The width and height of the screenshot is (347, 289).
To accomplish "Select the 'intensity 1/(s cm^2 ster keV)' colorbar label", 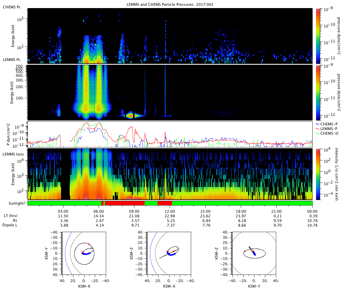I will [x=337, y=174].
